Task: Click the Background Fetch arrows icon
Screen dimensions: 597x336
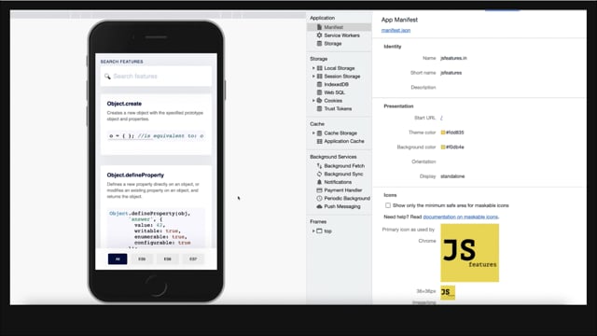Action: [x=319, y=166]
